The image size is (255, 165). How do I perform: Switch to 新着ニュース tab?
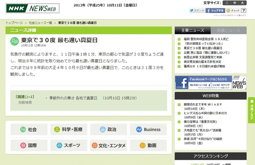(x=228, y=30)
